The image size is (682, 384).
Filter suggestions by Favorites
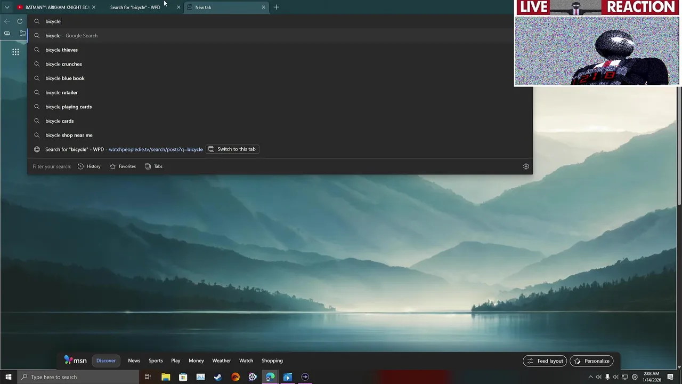tap(123, 166)
